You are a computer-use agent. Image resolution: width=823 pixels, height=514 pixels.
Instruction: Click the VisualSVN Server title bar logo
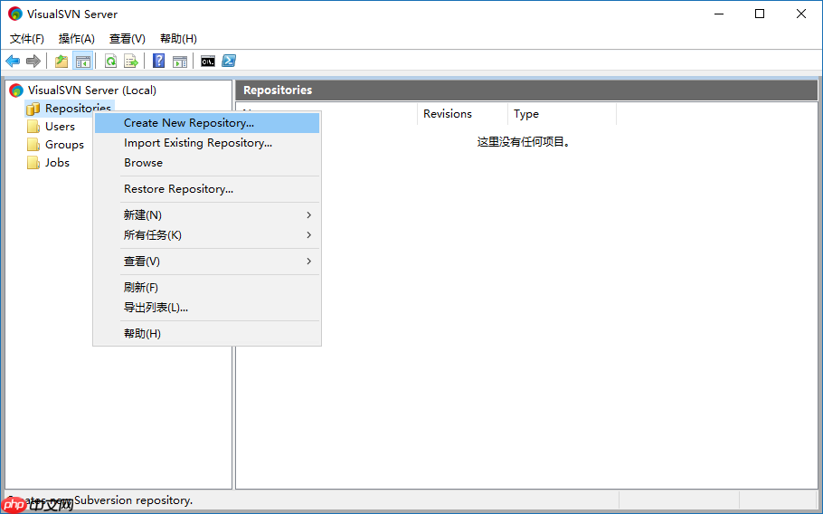tap(15, 14)
